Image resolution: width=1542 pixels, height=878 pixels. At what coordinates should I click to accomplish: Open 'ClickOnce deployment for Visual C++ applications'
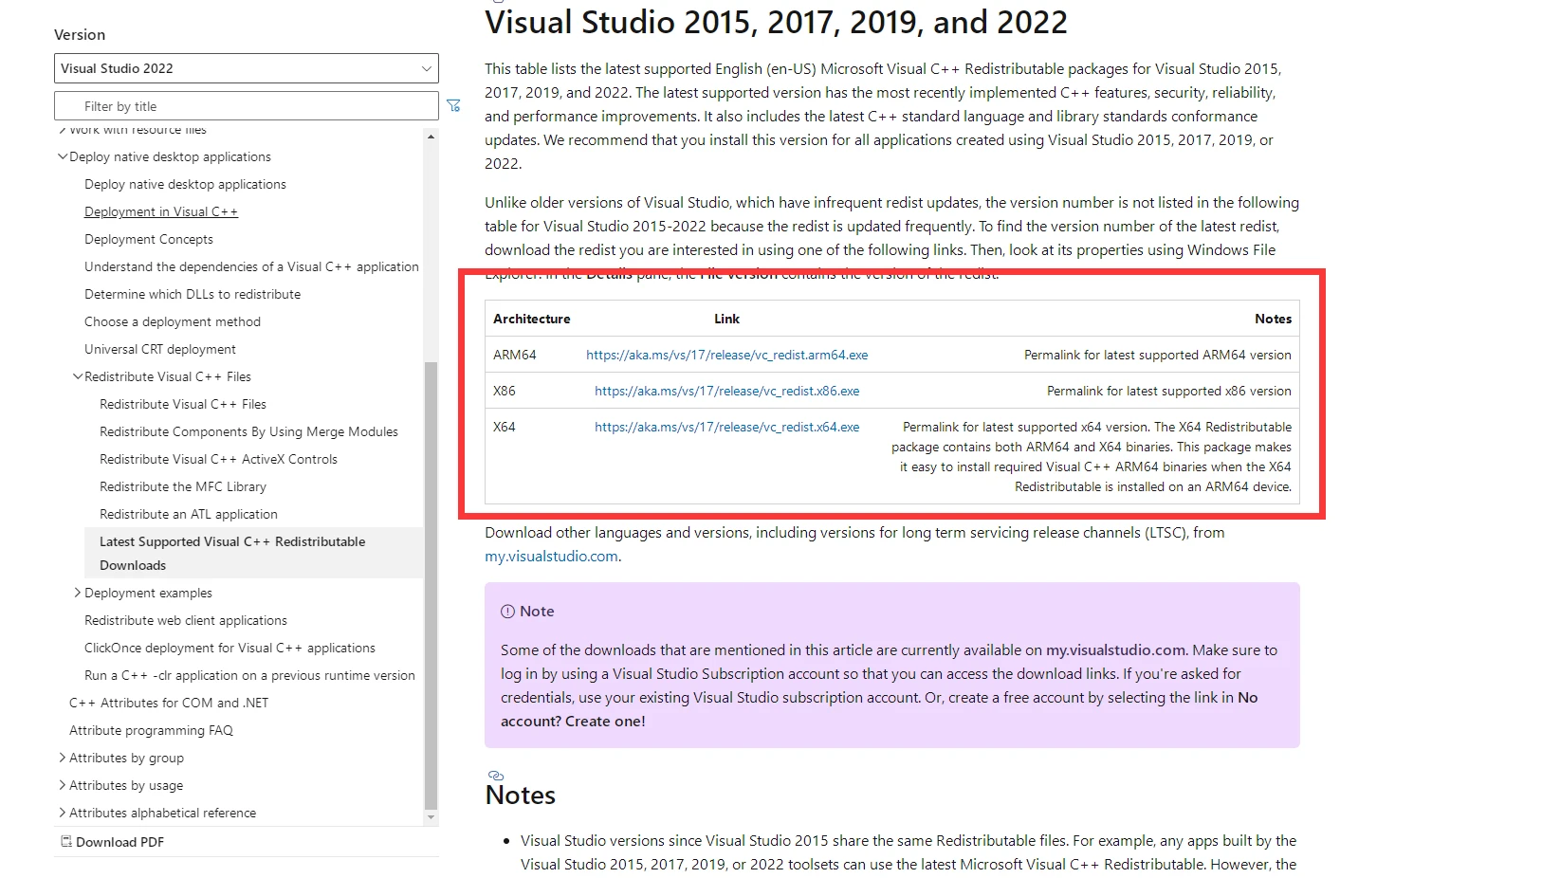click(x=229, y=648)
